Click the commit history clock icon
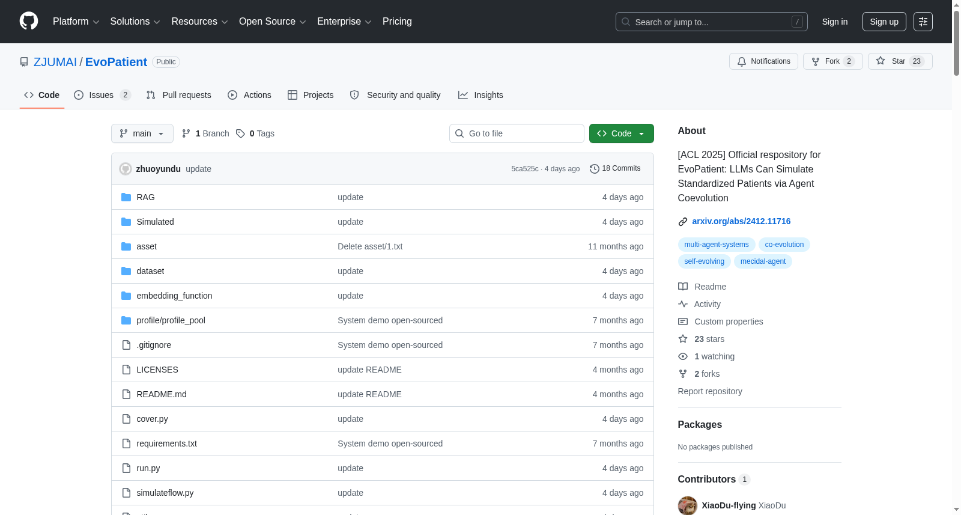Screen dimensions: 961x515 pyautogui.click(x=595, y=169)
